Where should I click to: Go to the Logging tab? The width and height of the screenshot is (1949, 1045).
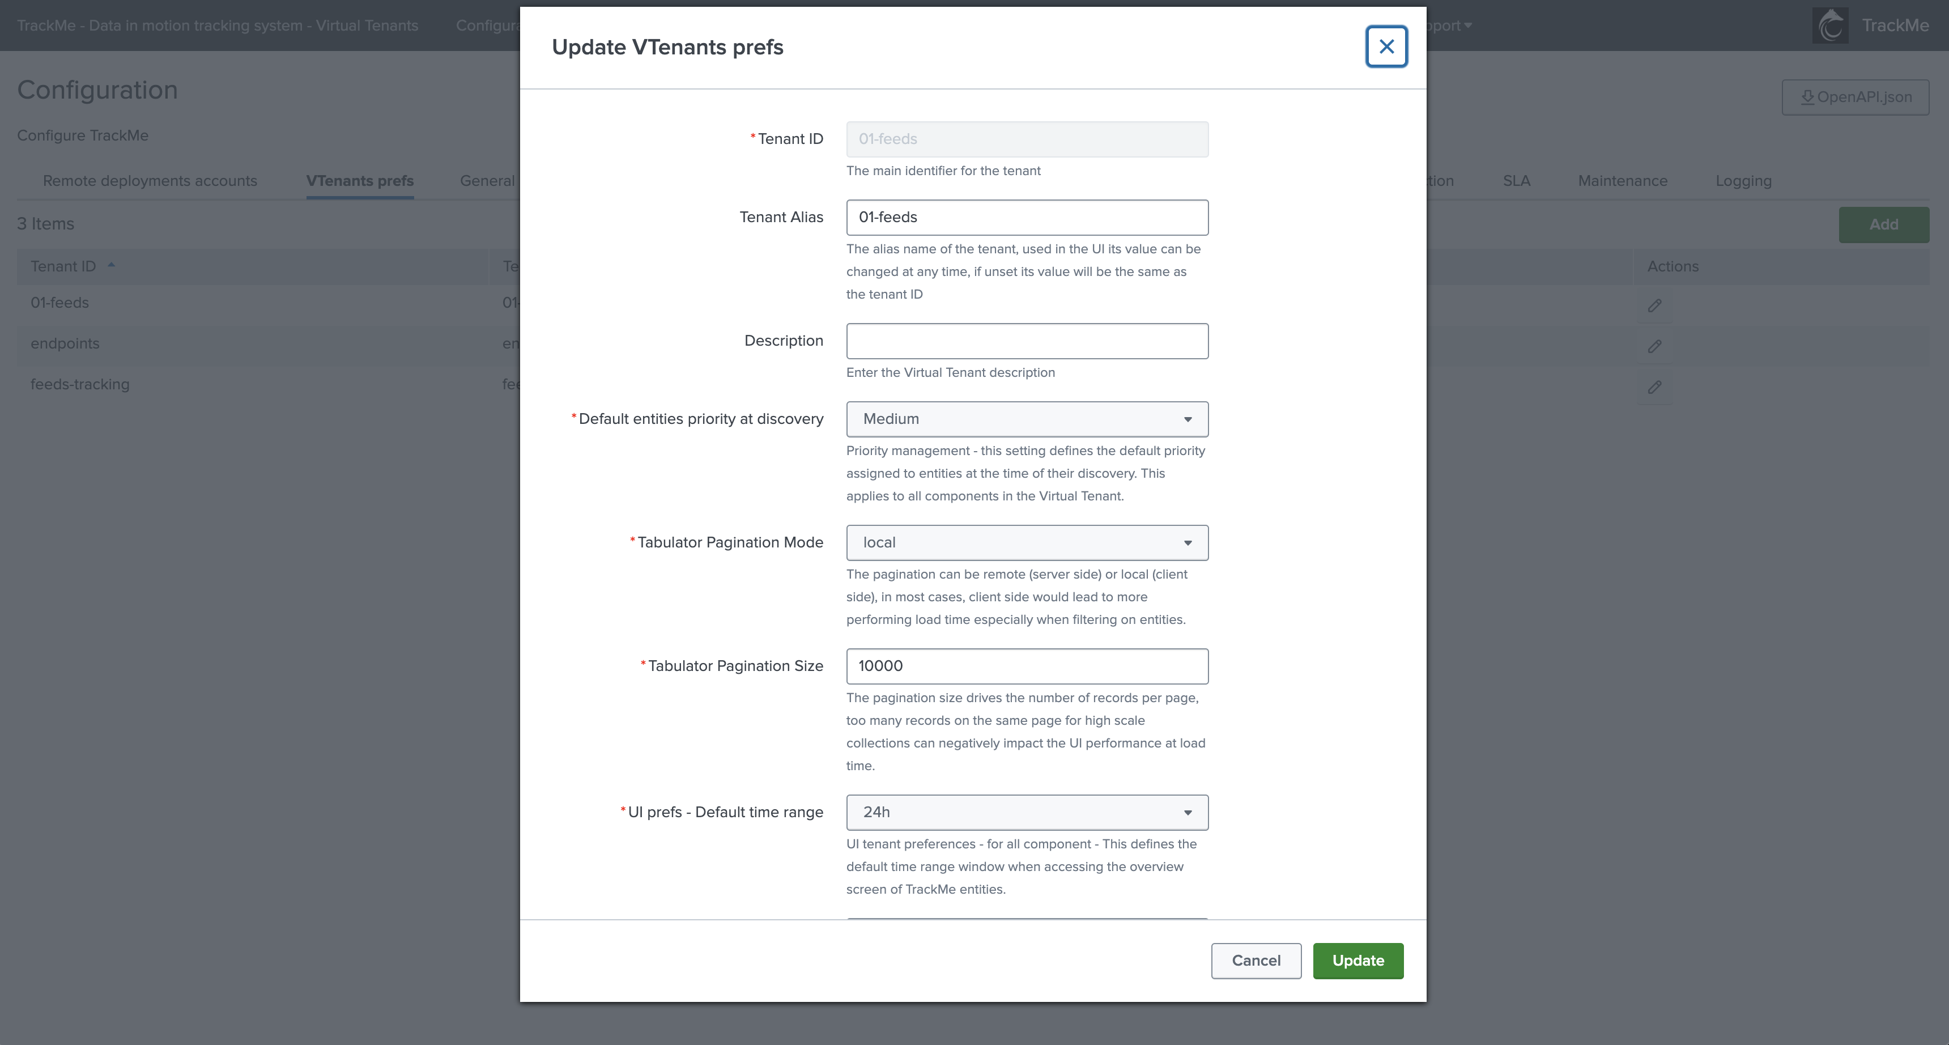[x=1743, y=181]
